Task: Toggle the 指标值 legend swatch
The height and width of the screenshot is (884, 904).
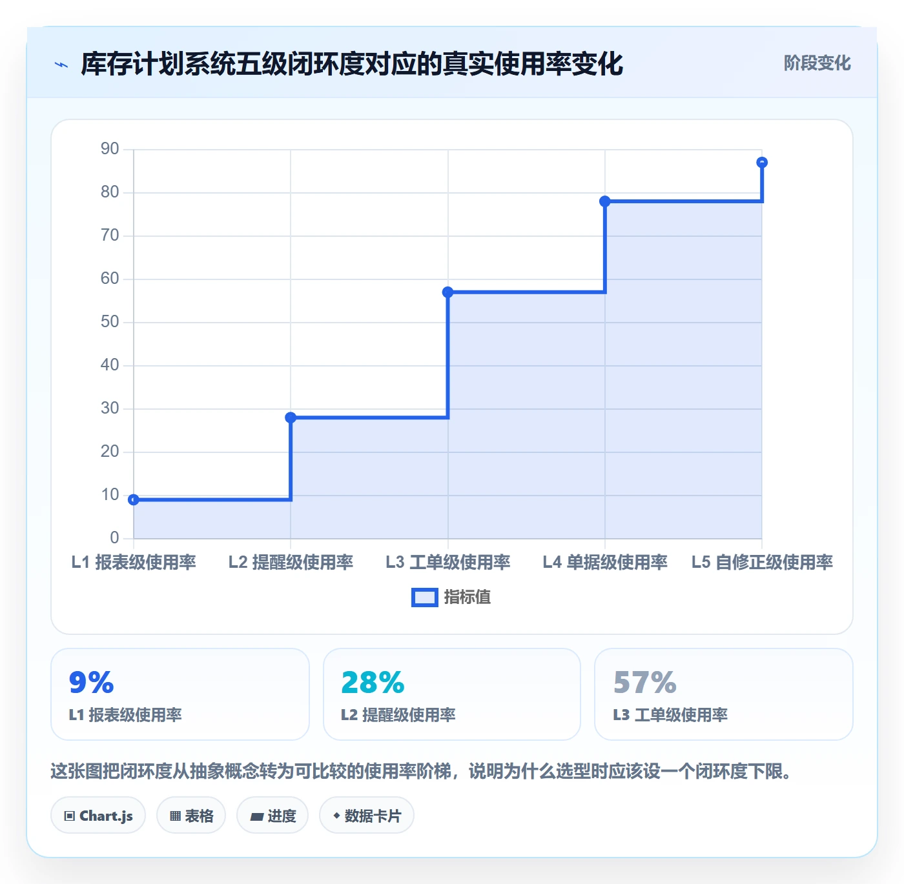Action: tap(425, 598)
